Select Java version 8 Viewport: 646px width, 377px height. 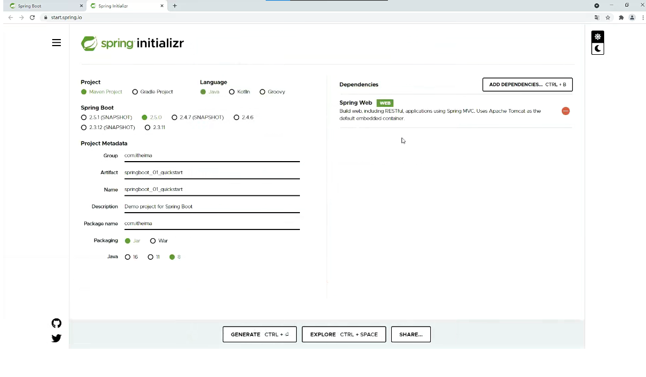tap(172, 257)
